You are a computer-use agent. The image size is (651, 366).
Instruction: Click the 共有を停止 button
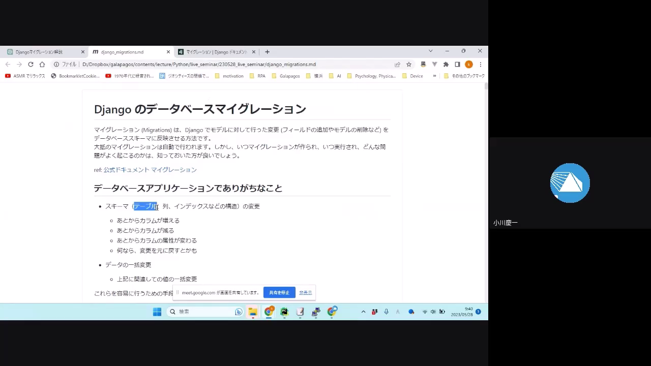(x=279, y=293)
